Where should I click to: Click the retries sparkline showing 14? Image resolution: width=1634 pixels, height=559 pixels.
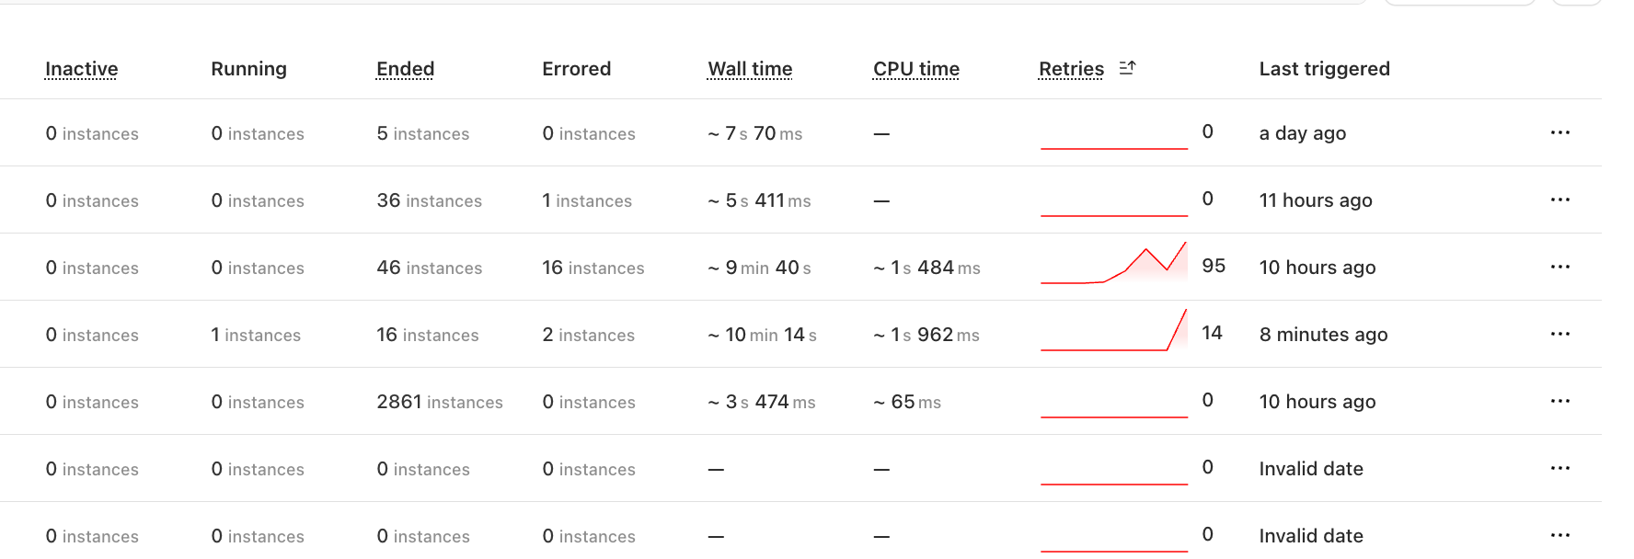pyautogui.click(x=1113, y=332)
